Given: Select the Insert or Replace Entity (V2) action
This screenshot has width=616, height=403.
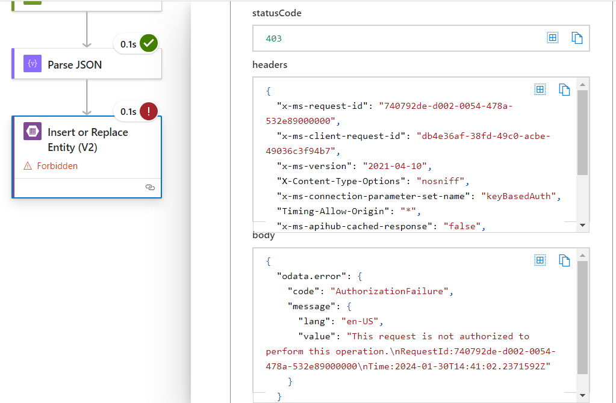Looking at the screenshot, I should pyautogui.click(x=88, y=140).
